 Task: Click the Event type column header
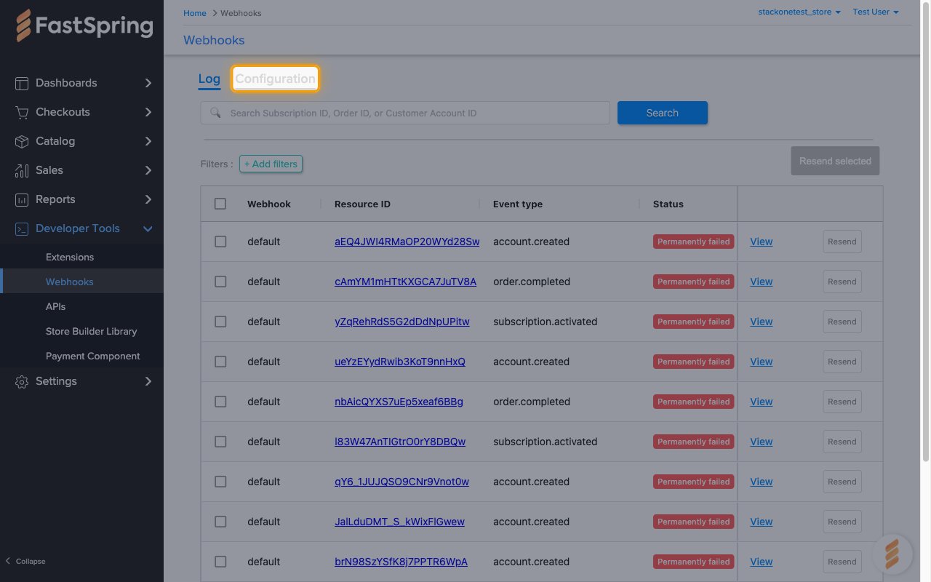[x=518, y=204]
